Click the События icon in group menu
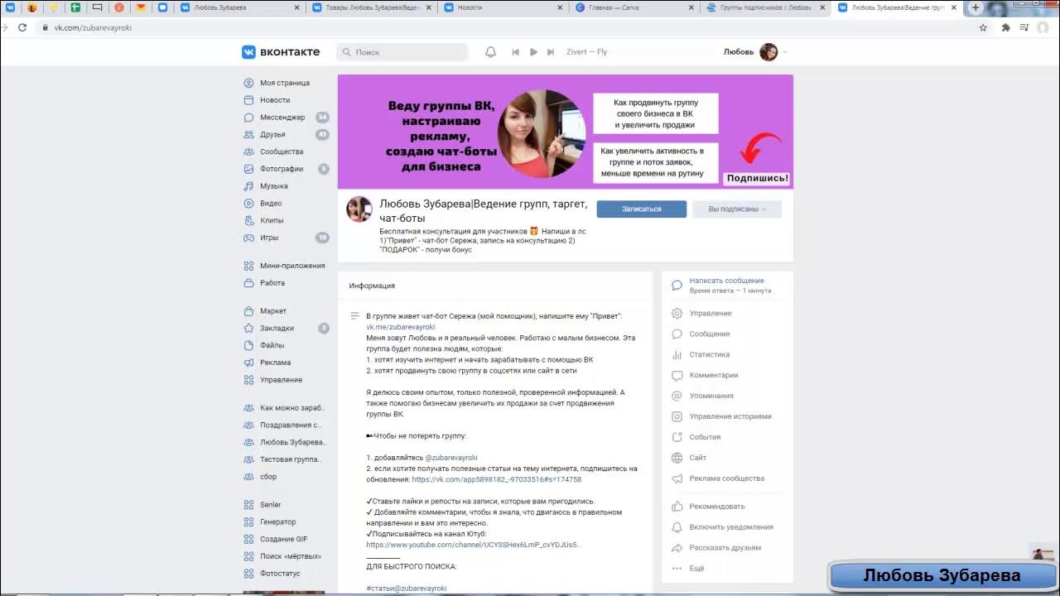1060x596 pixels. click(x=677, y=437)
